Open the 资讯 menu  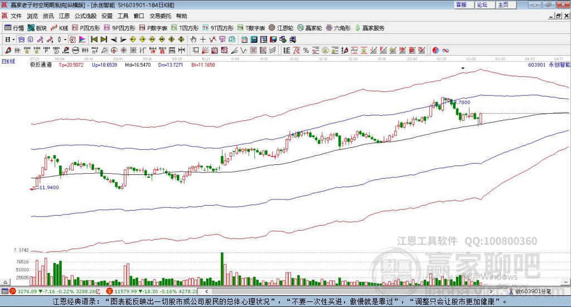48,16
